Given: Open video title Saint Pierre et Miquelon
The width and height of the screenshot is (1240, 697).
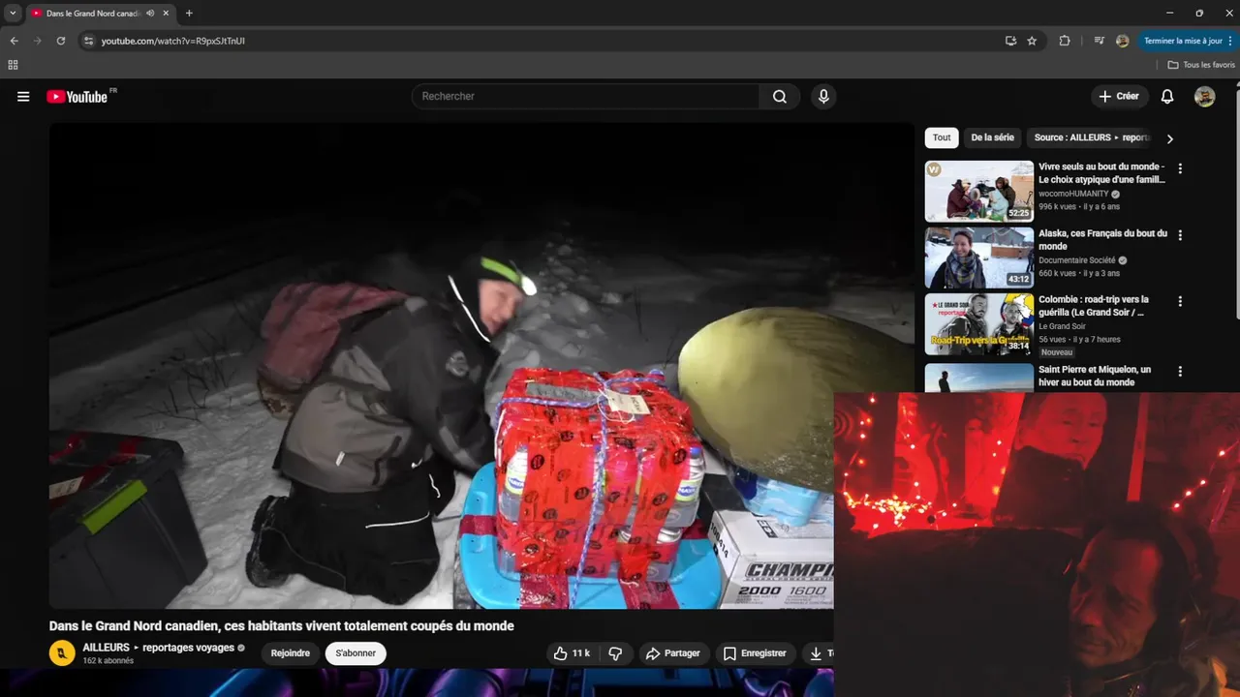Looking at the screenshot, I should point(1095,376).
